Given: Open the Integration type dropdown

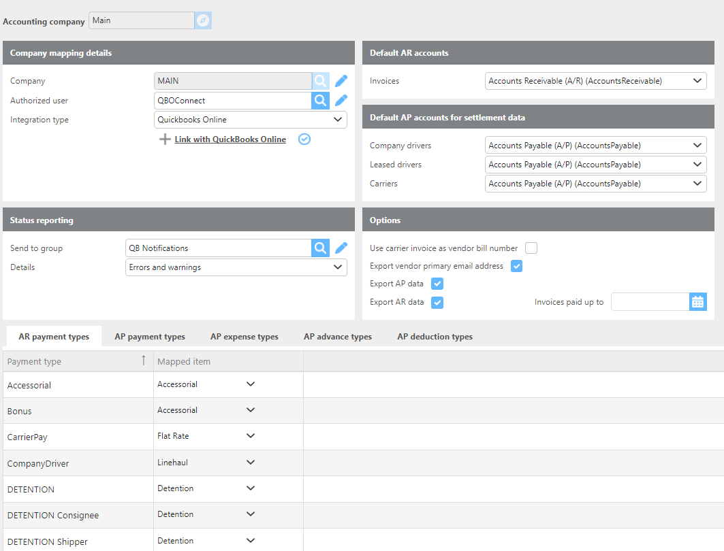Looking at the screenshot, I should pyautogui.click(x=251, y=120).
